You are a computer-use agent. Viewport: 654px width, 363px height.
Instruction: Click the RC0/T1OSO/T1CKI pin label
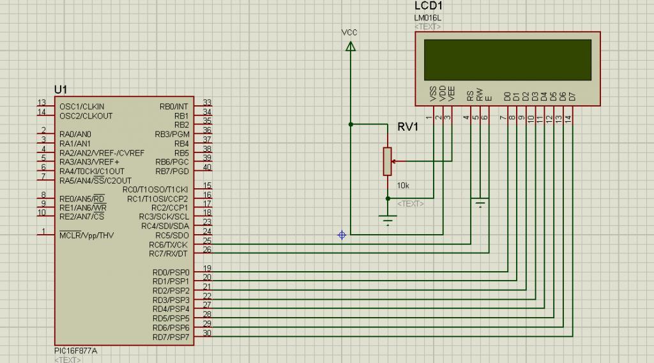[155, 189]
